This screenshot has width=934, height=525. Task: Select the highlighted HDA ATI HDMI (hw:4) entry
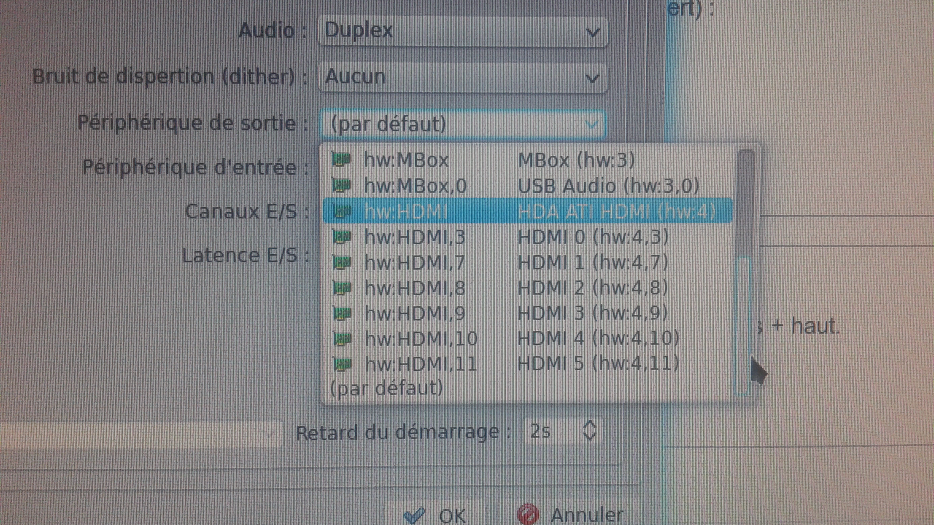(x=528, y=211)
